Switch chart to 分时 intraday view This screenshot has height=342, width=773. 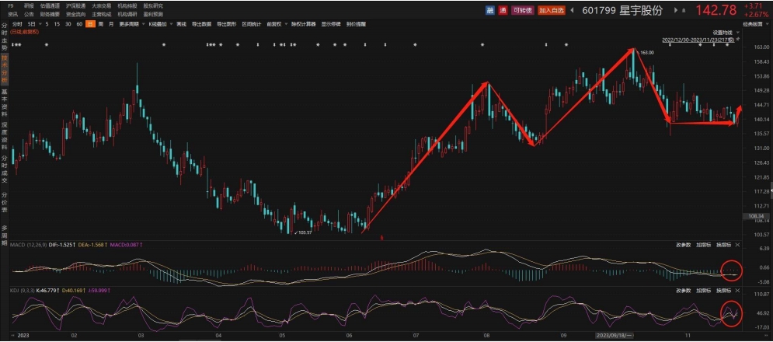point(18,24)
